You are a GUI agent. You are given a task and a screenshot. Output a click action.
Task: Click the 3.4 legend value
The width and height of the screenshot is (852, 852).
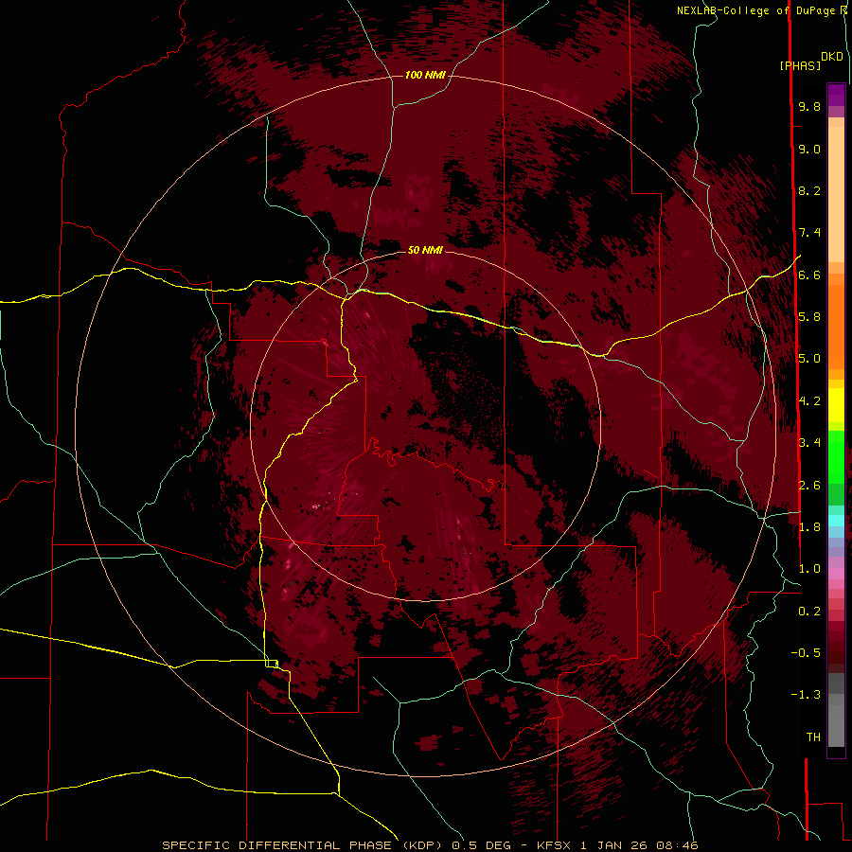(809, 443)
